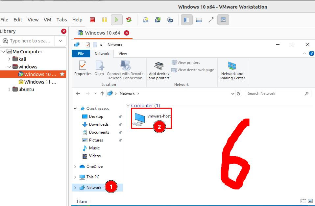Click the green power on play button
This screenshot has width=315, height=206.
(x=116, y=20)
